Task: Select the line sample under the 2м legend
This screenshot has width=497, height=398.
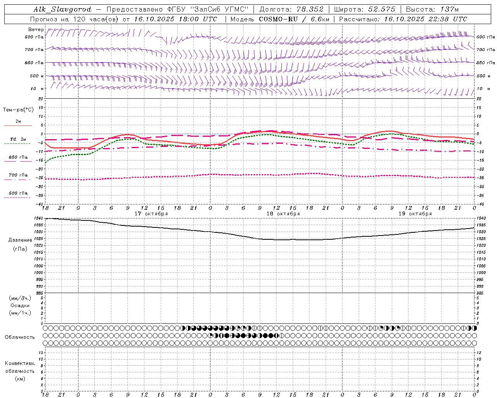Action: click(18, 126)
